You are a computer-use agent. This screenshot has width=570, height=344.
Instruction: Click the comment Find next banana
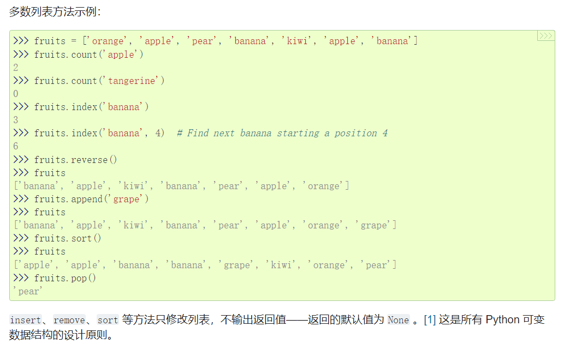(x=282, y=134)
